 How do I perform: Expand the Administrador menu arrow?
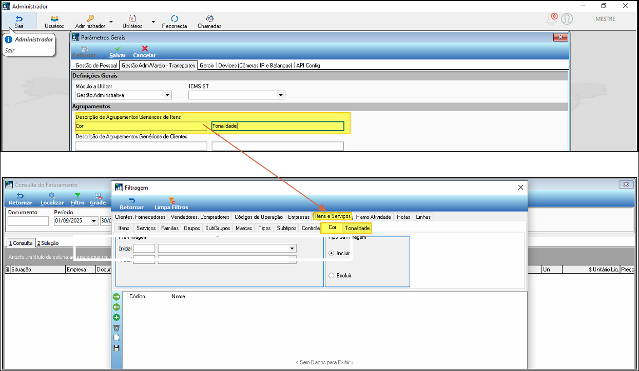point(111,22)
